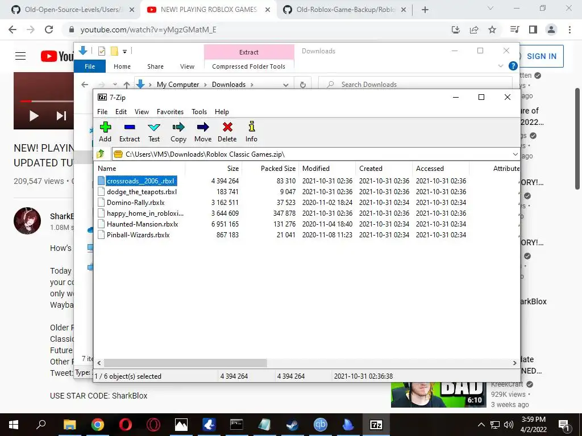Open Explorer help question-mark icon
582x436 pixels.
point(513,66)
